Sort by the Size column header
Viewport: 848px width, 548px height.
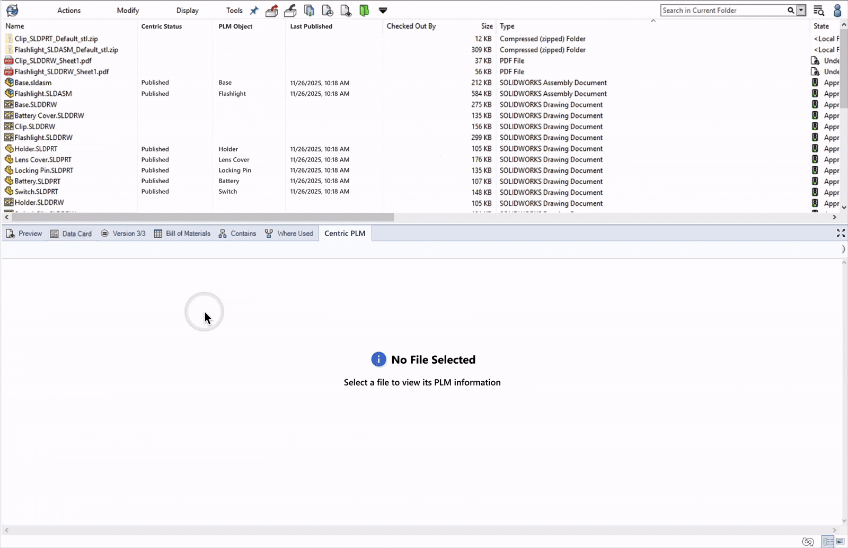click(487, 26)
